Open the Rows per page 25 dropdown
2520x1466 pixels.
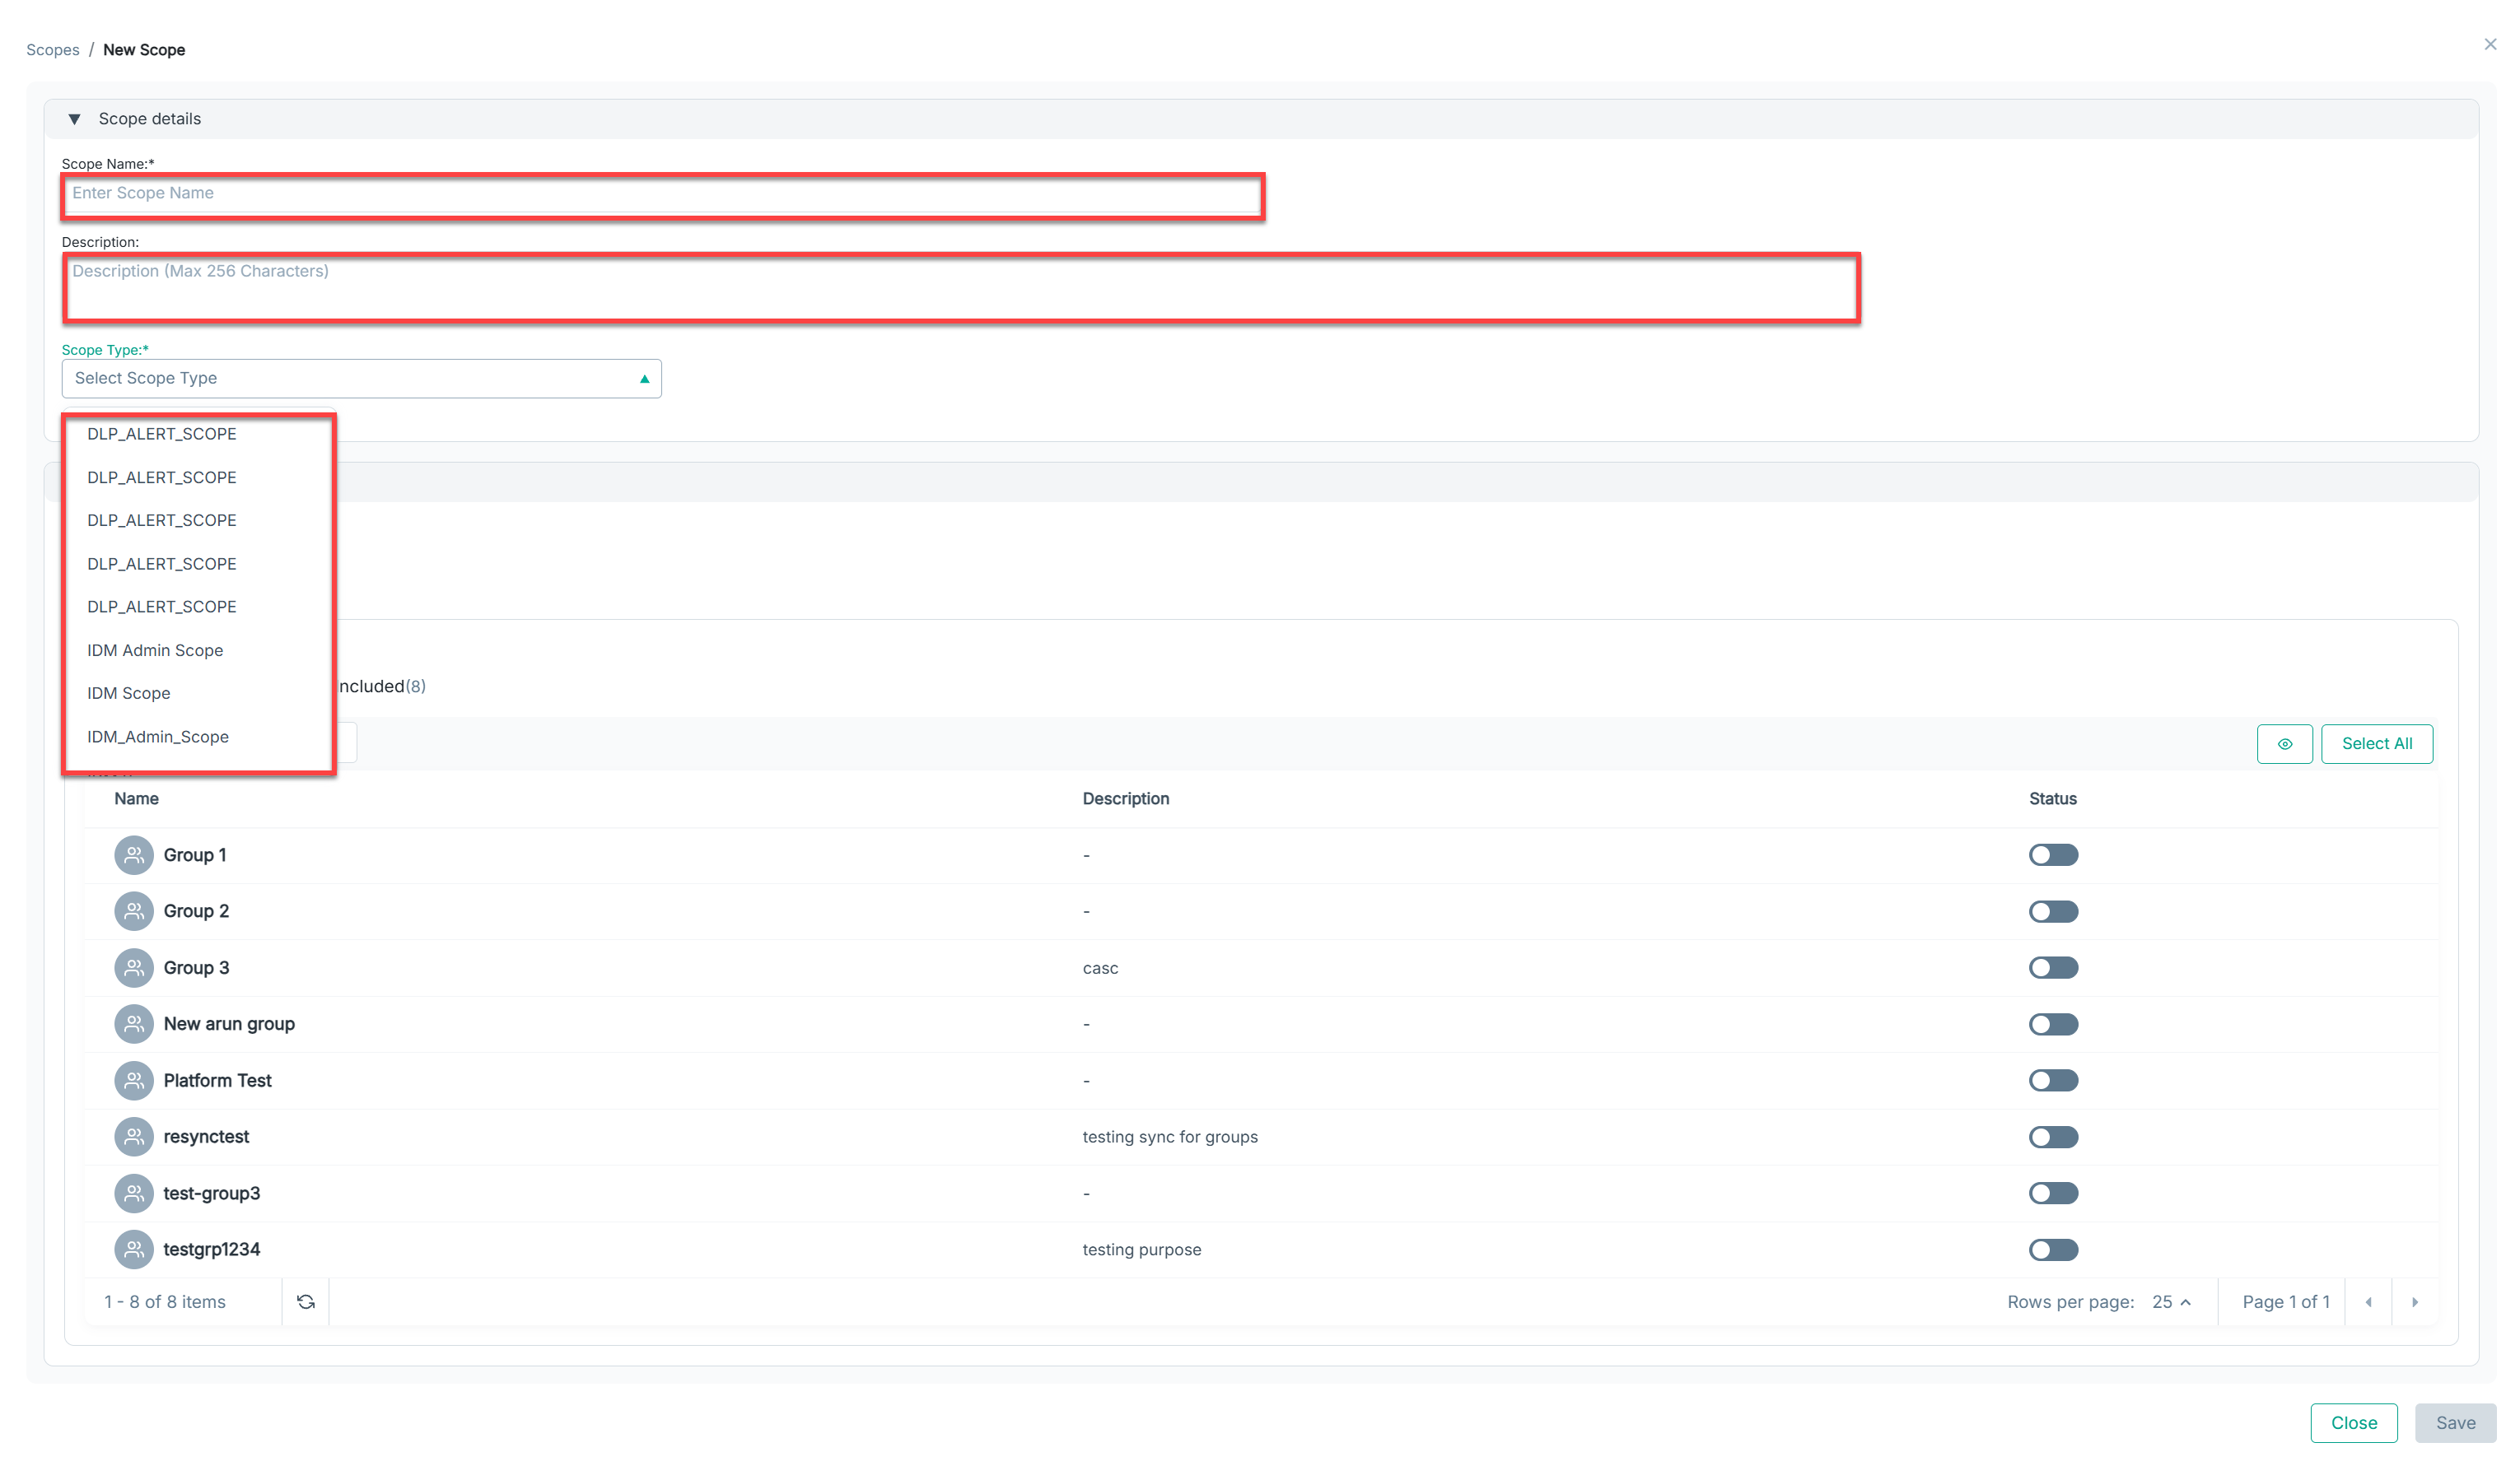(x=2171, y=1301)
